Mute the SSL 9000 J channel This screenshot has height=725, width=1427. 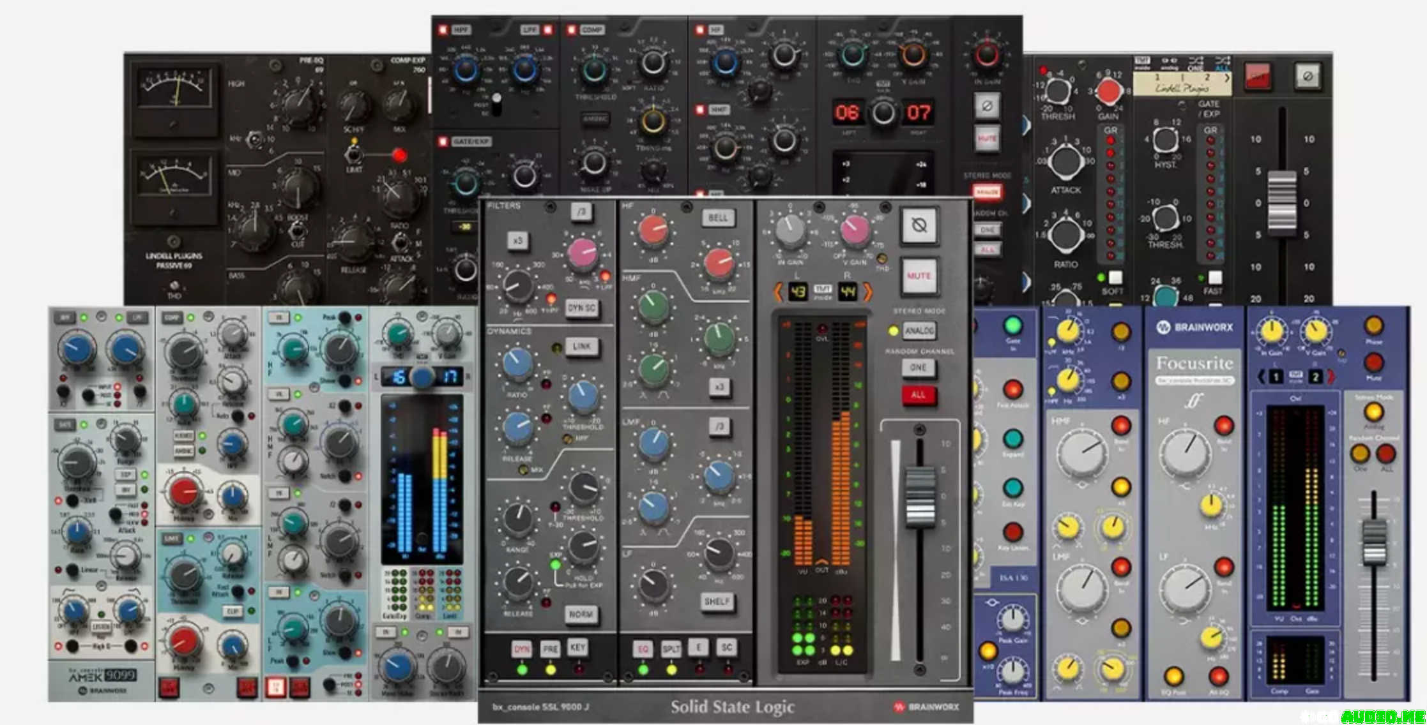(919, 276)
